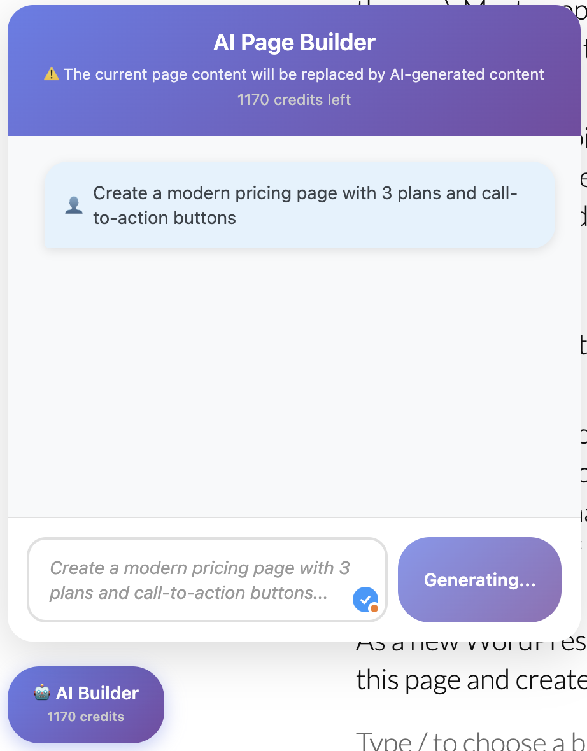Viewport: 587px width, 751px height.
Task: Click inside the prompt input field
Action: [191, 579]
